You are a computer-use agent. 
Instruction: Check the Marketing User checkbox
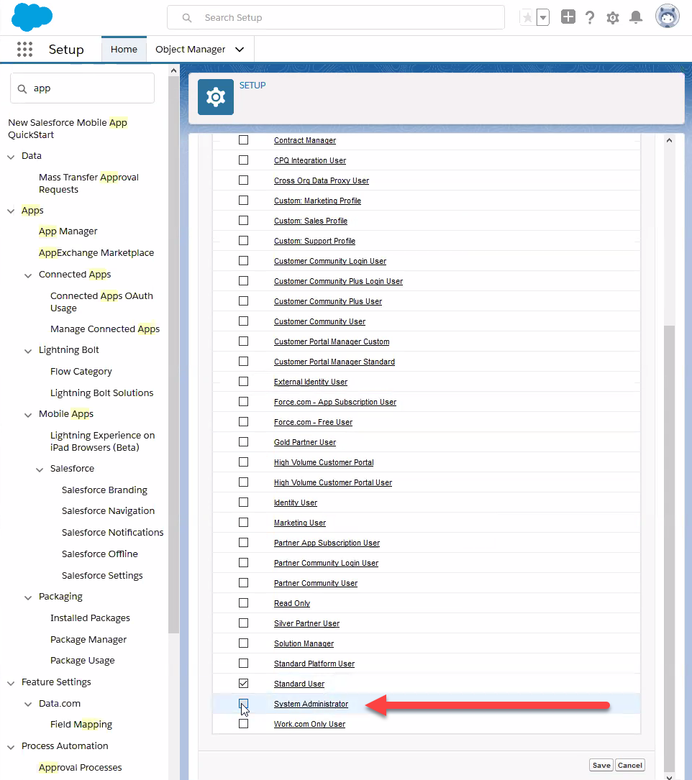click(243, 523)
